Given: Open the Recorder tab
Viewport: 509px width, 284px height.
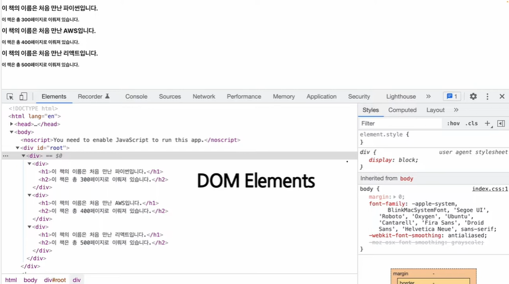Looking at the screenshot, I should click(x=94, y=97).
